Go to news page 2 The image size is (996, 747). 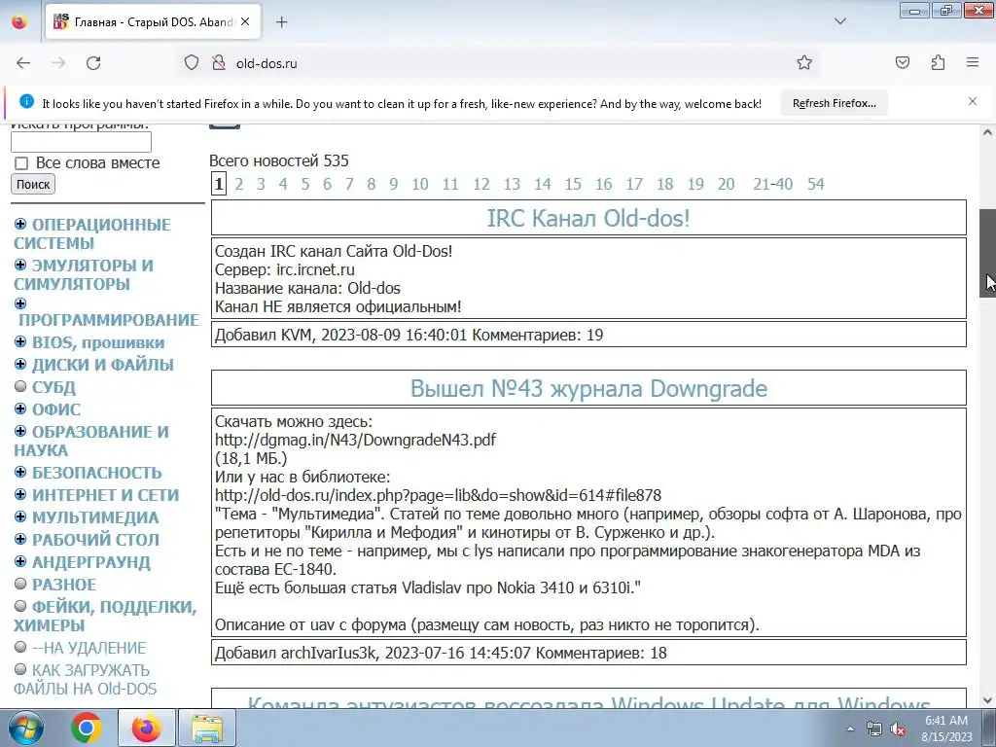[239, 184]
